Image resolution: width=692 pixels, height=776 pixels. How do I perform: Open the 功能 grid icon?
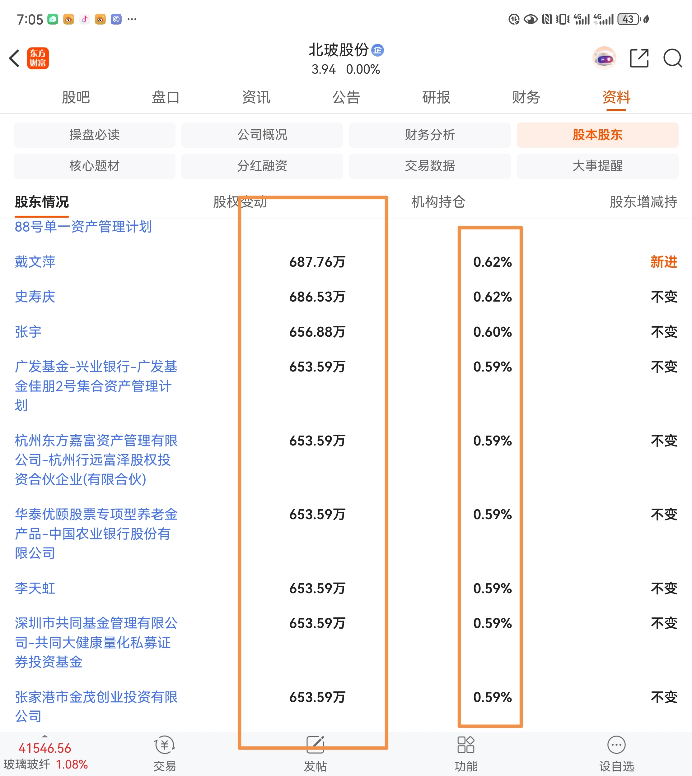466,745
